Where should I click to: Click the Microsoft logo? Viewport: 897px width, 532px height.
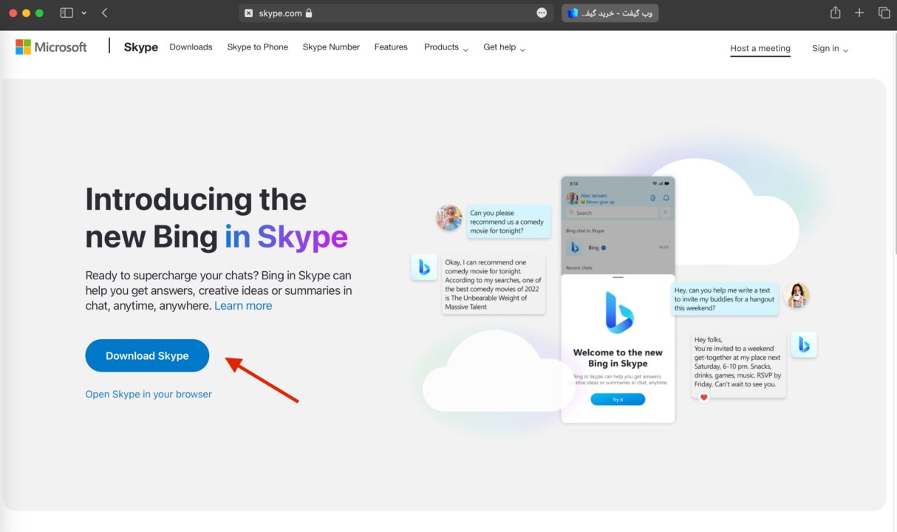(x=51, y=47)
